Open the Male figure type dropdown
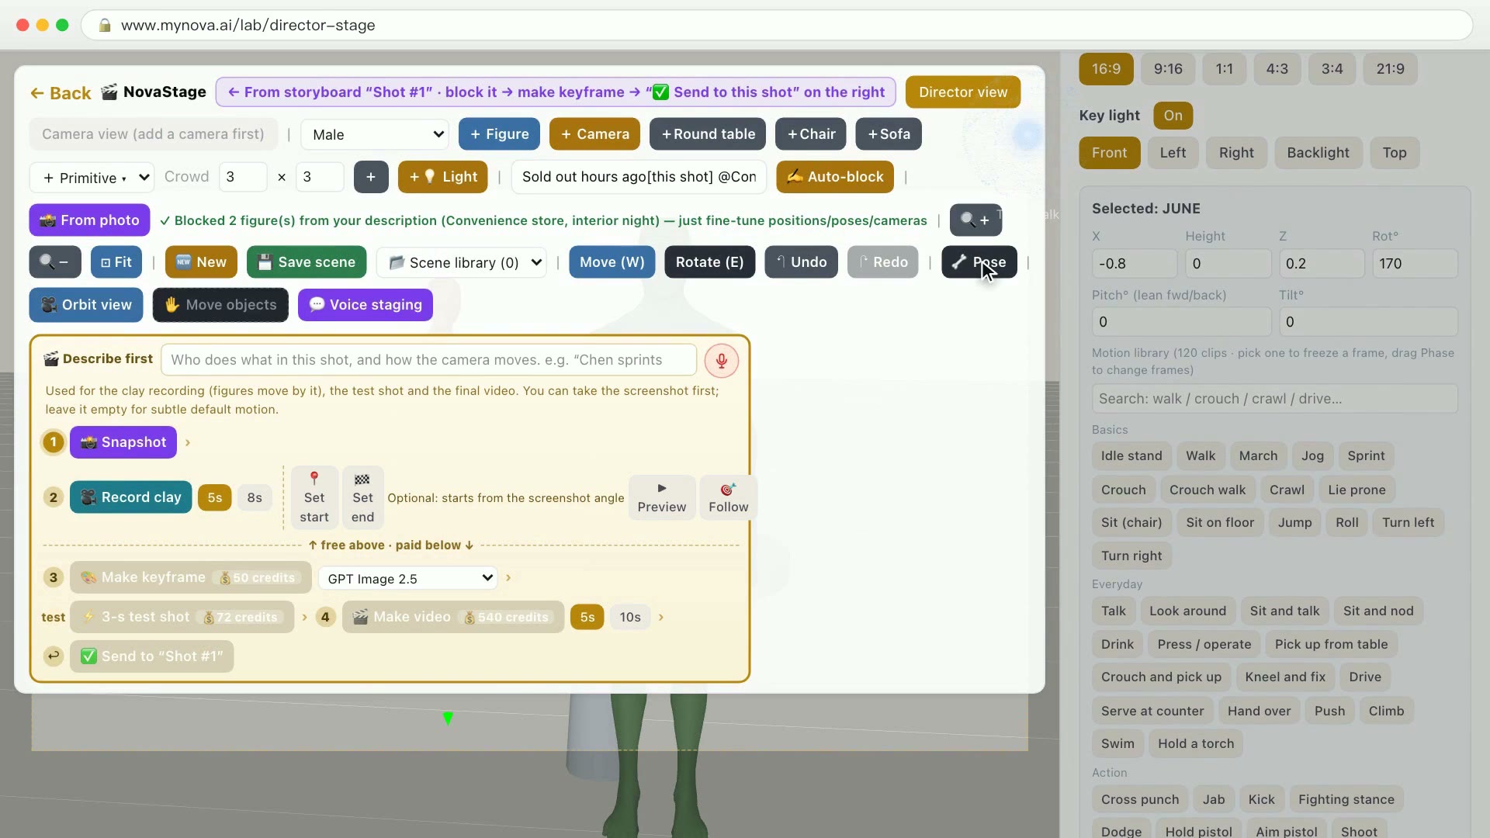The height and width of the screenshot is (838, 1490). click(375, 134)
